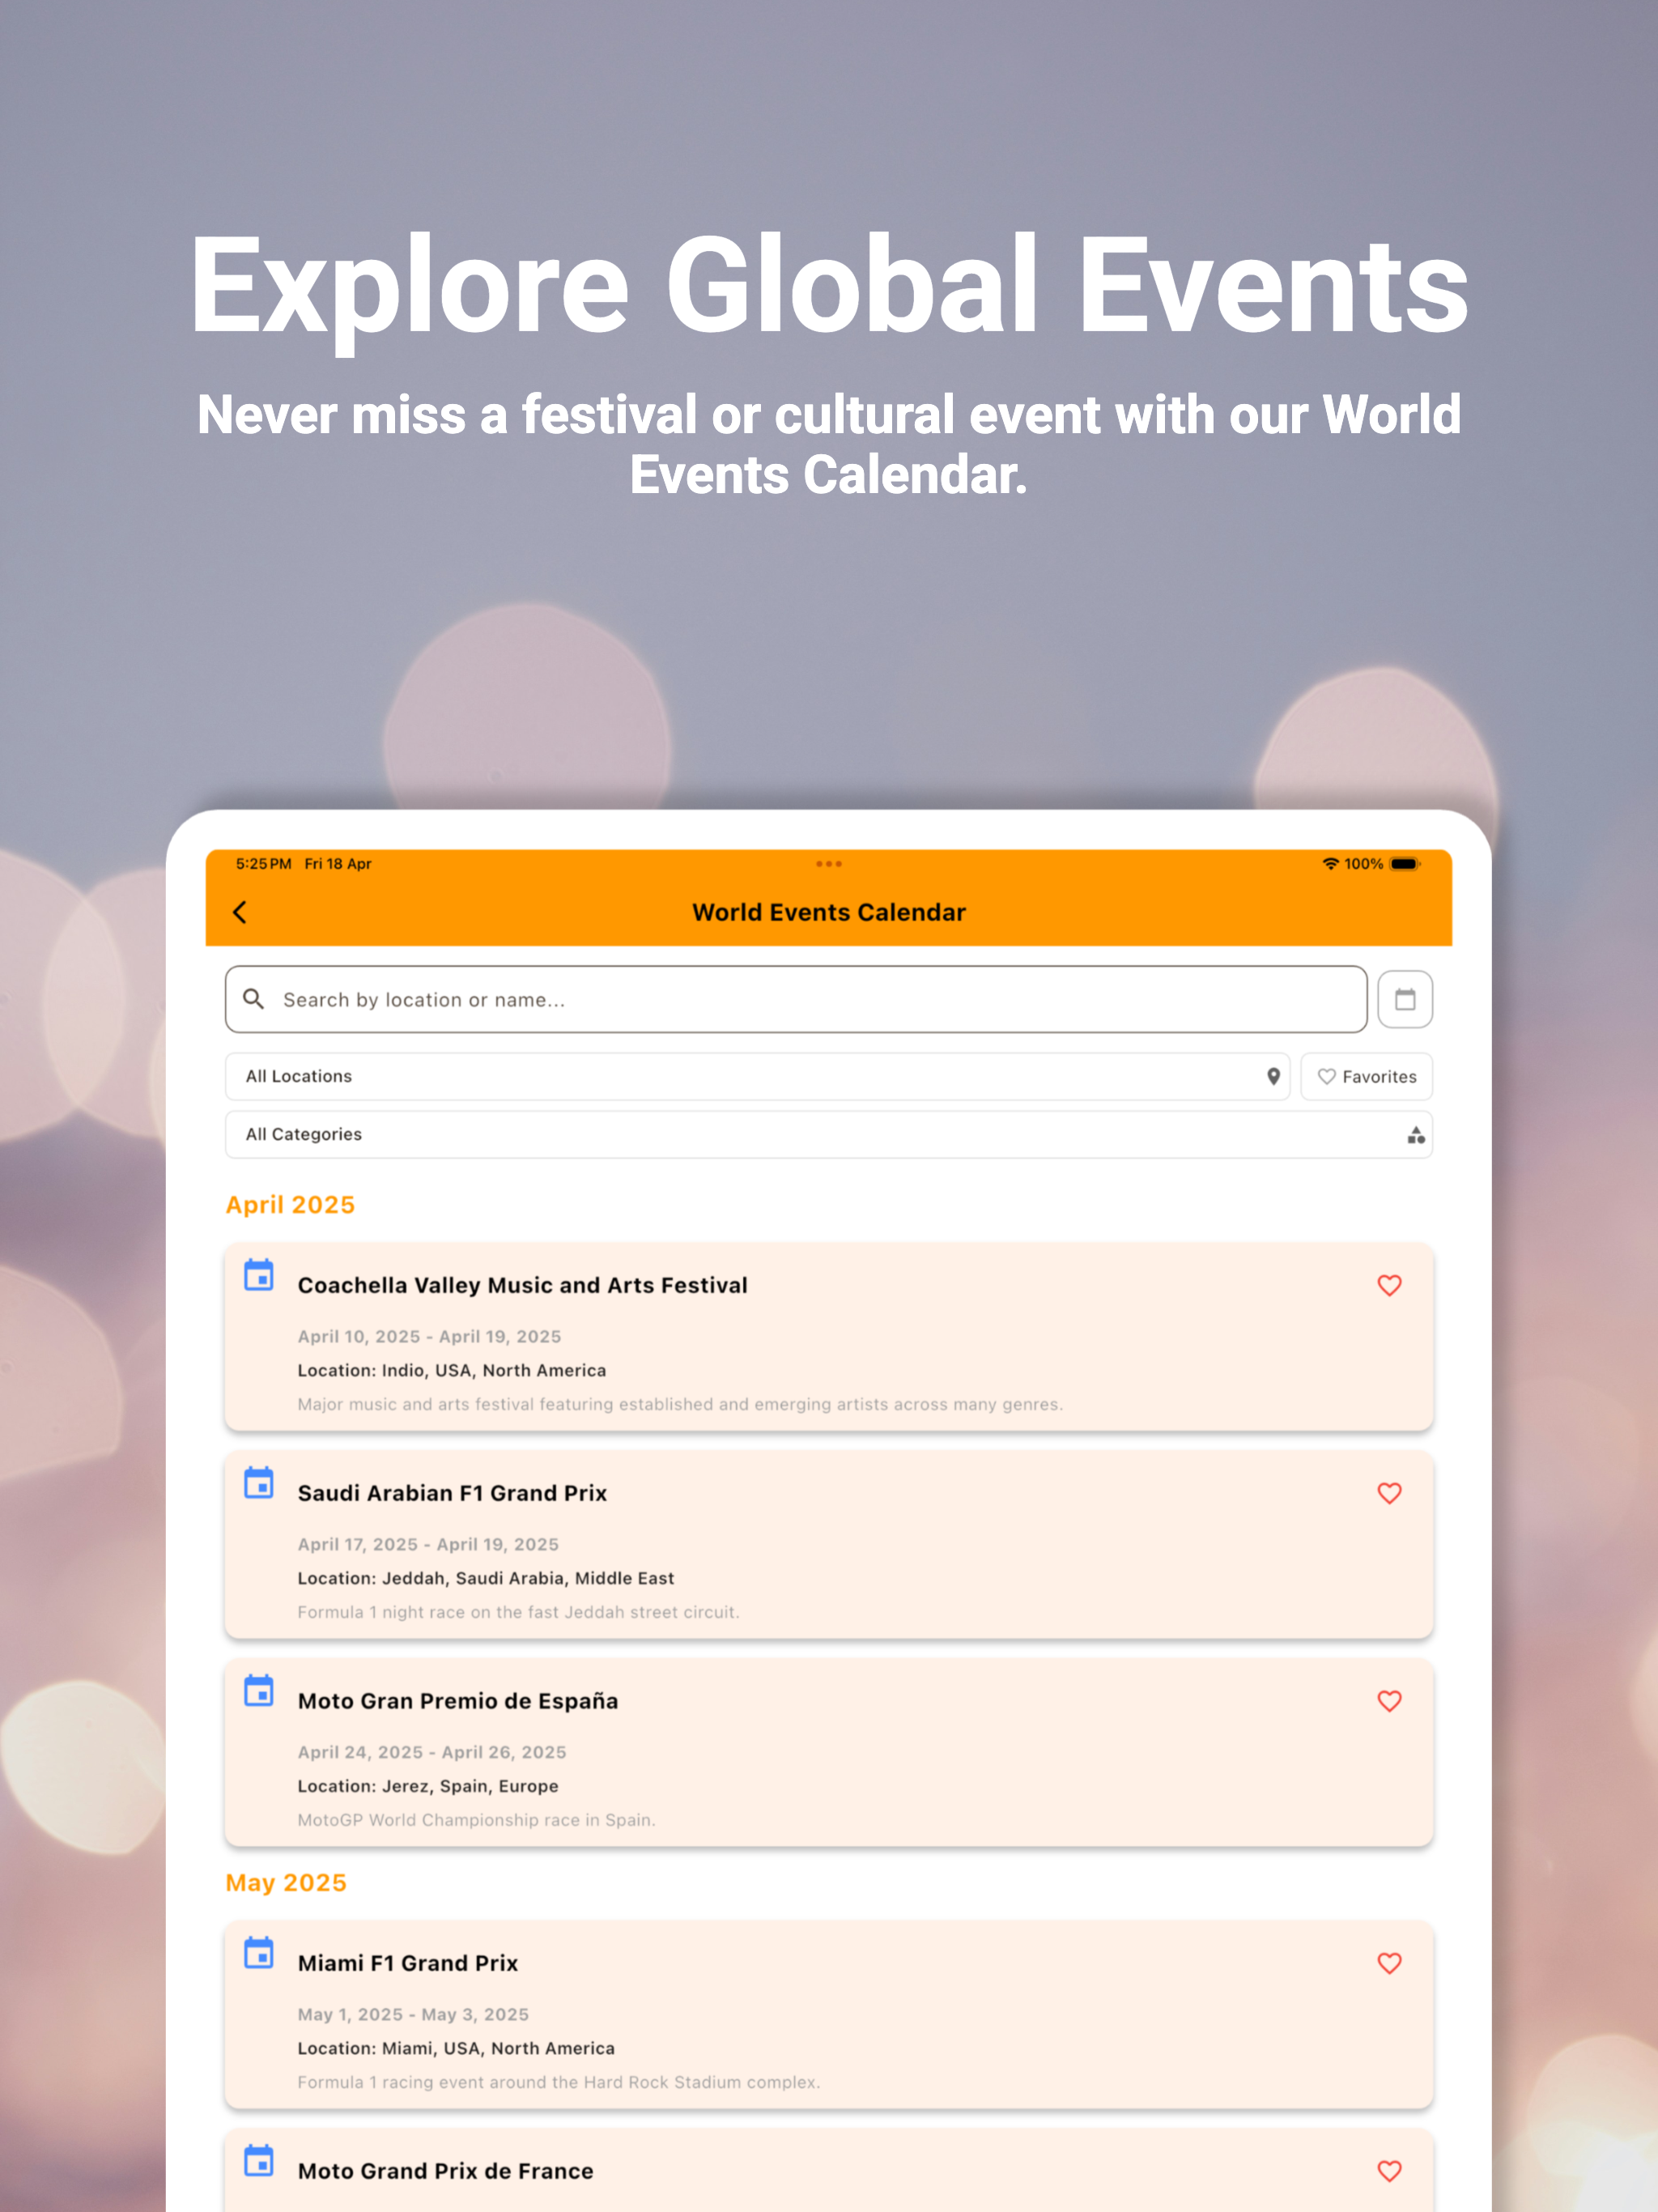Click the categories shapes icon
Image resolution: width=1658 pixels, height=2212 pixels.
click(x=1415, y=1134)
